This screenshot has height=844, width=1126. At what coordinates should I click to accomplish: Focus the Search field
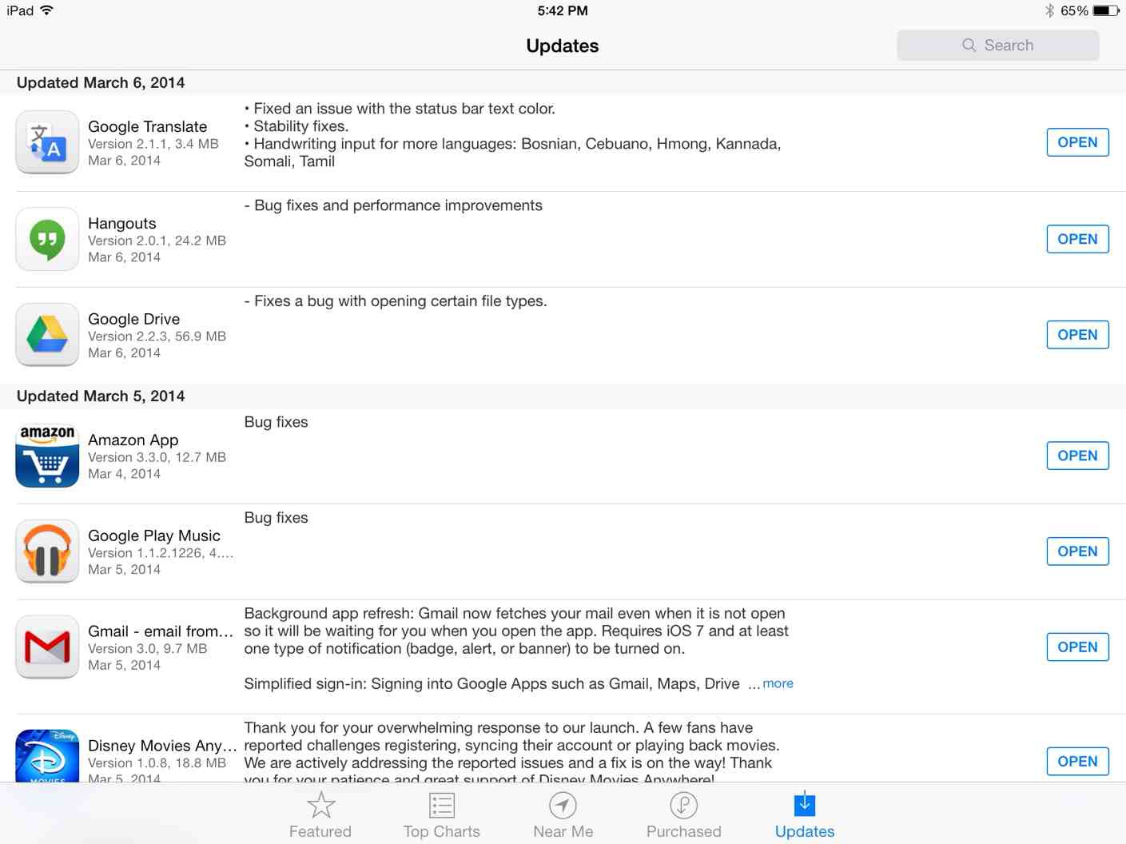pos(998,46)
